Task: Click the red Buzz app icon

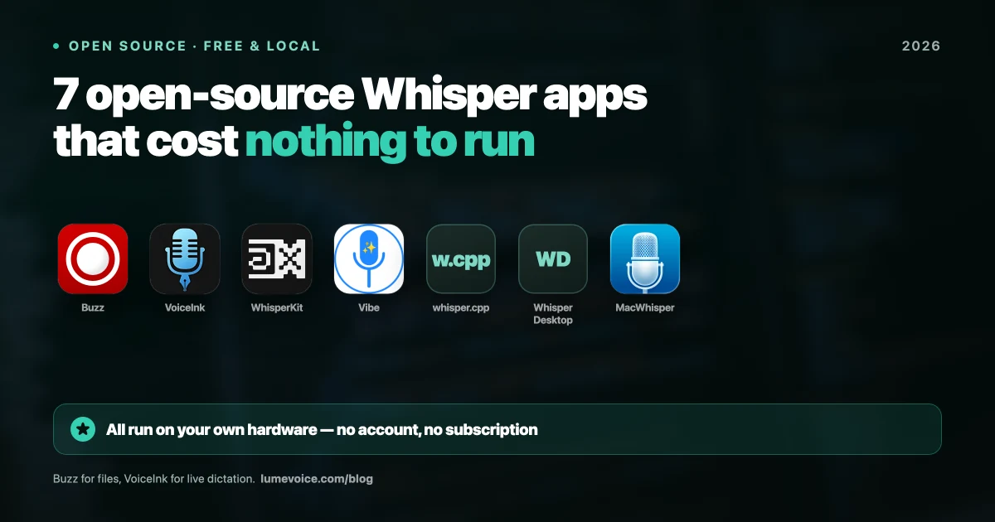Action: [x=93, y=259]
